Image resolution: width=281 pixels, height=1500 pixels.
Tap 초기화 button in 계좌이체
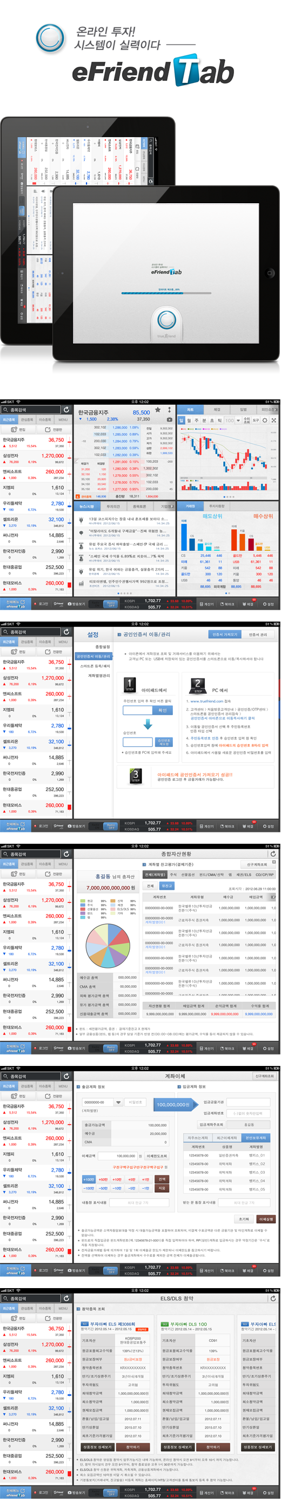tap(244, 1219)
